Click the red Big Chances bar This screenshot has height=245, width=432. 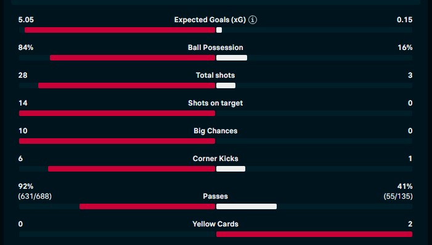pos(117,141)
